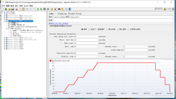This screenshot has width=176, height=99.
Task: Click the Clear results broom icon
Action: click(52, 9)
